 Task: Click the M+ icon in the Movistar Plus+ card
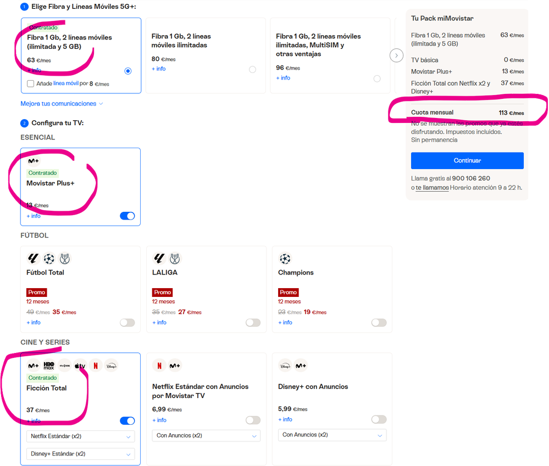[x=34, y=161]
